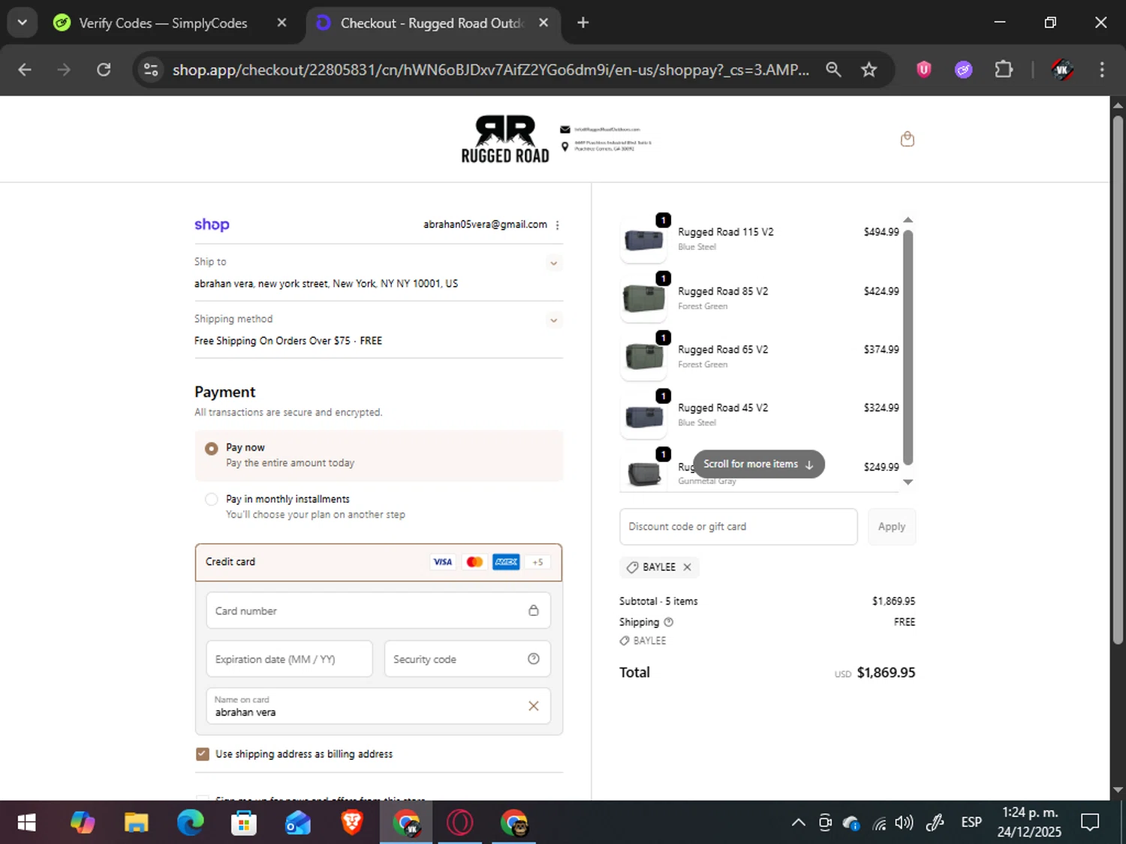Focus the Expiration date field

point(289,659)
